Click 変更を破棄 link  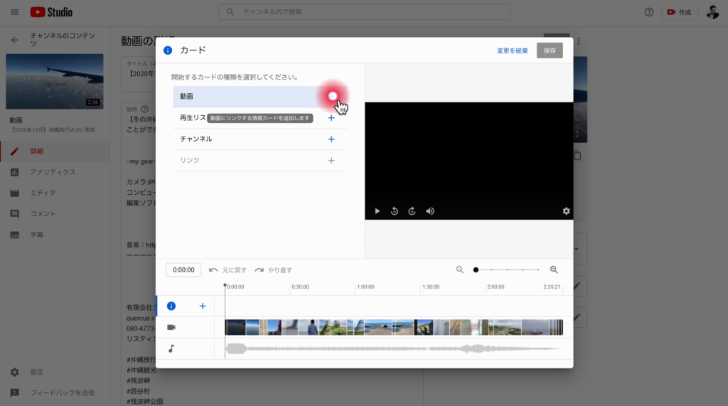(512, 50)
